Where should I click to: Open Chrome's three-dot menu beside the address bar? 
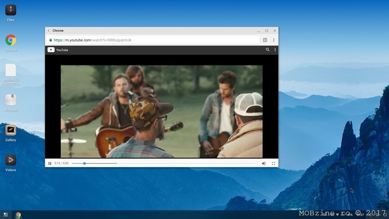(x=274, y=40)
